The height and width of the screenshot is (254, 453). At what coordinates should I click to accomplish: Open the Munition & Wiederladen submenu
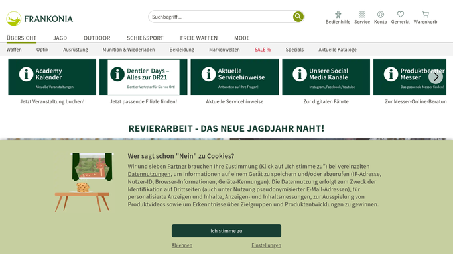click(129, 50)
